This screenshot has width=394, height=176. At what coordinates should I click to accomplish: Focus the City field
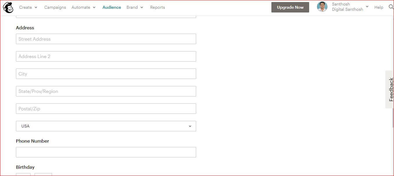point(106,74)
